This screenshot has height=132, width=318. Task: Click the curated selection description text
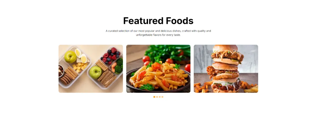point(158,33)
